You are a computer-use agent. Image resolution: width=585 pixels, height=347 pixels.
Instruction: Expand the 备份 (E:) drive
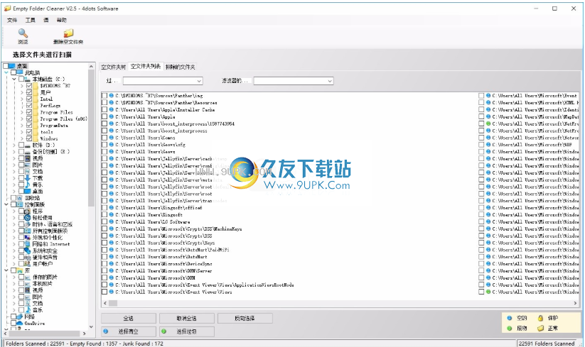click(14, 152)
